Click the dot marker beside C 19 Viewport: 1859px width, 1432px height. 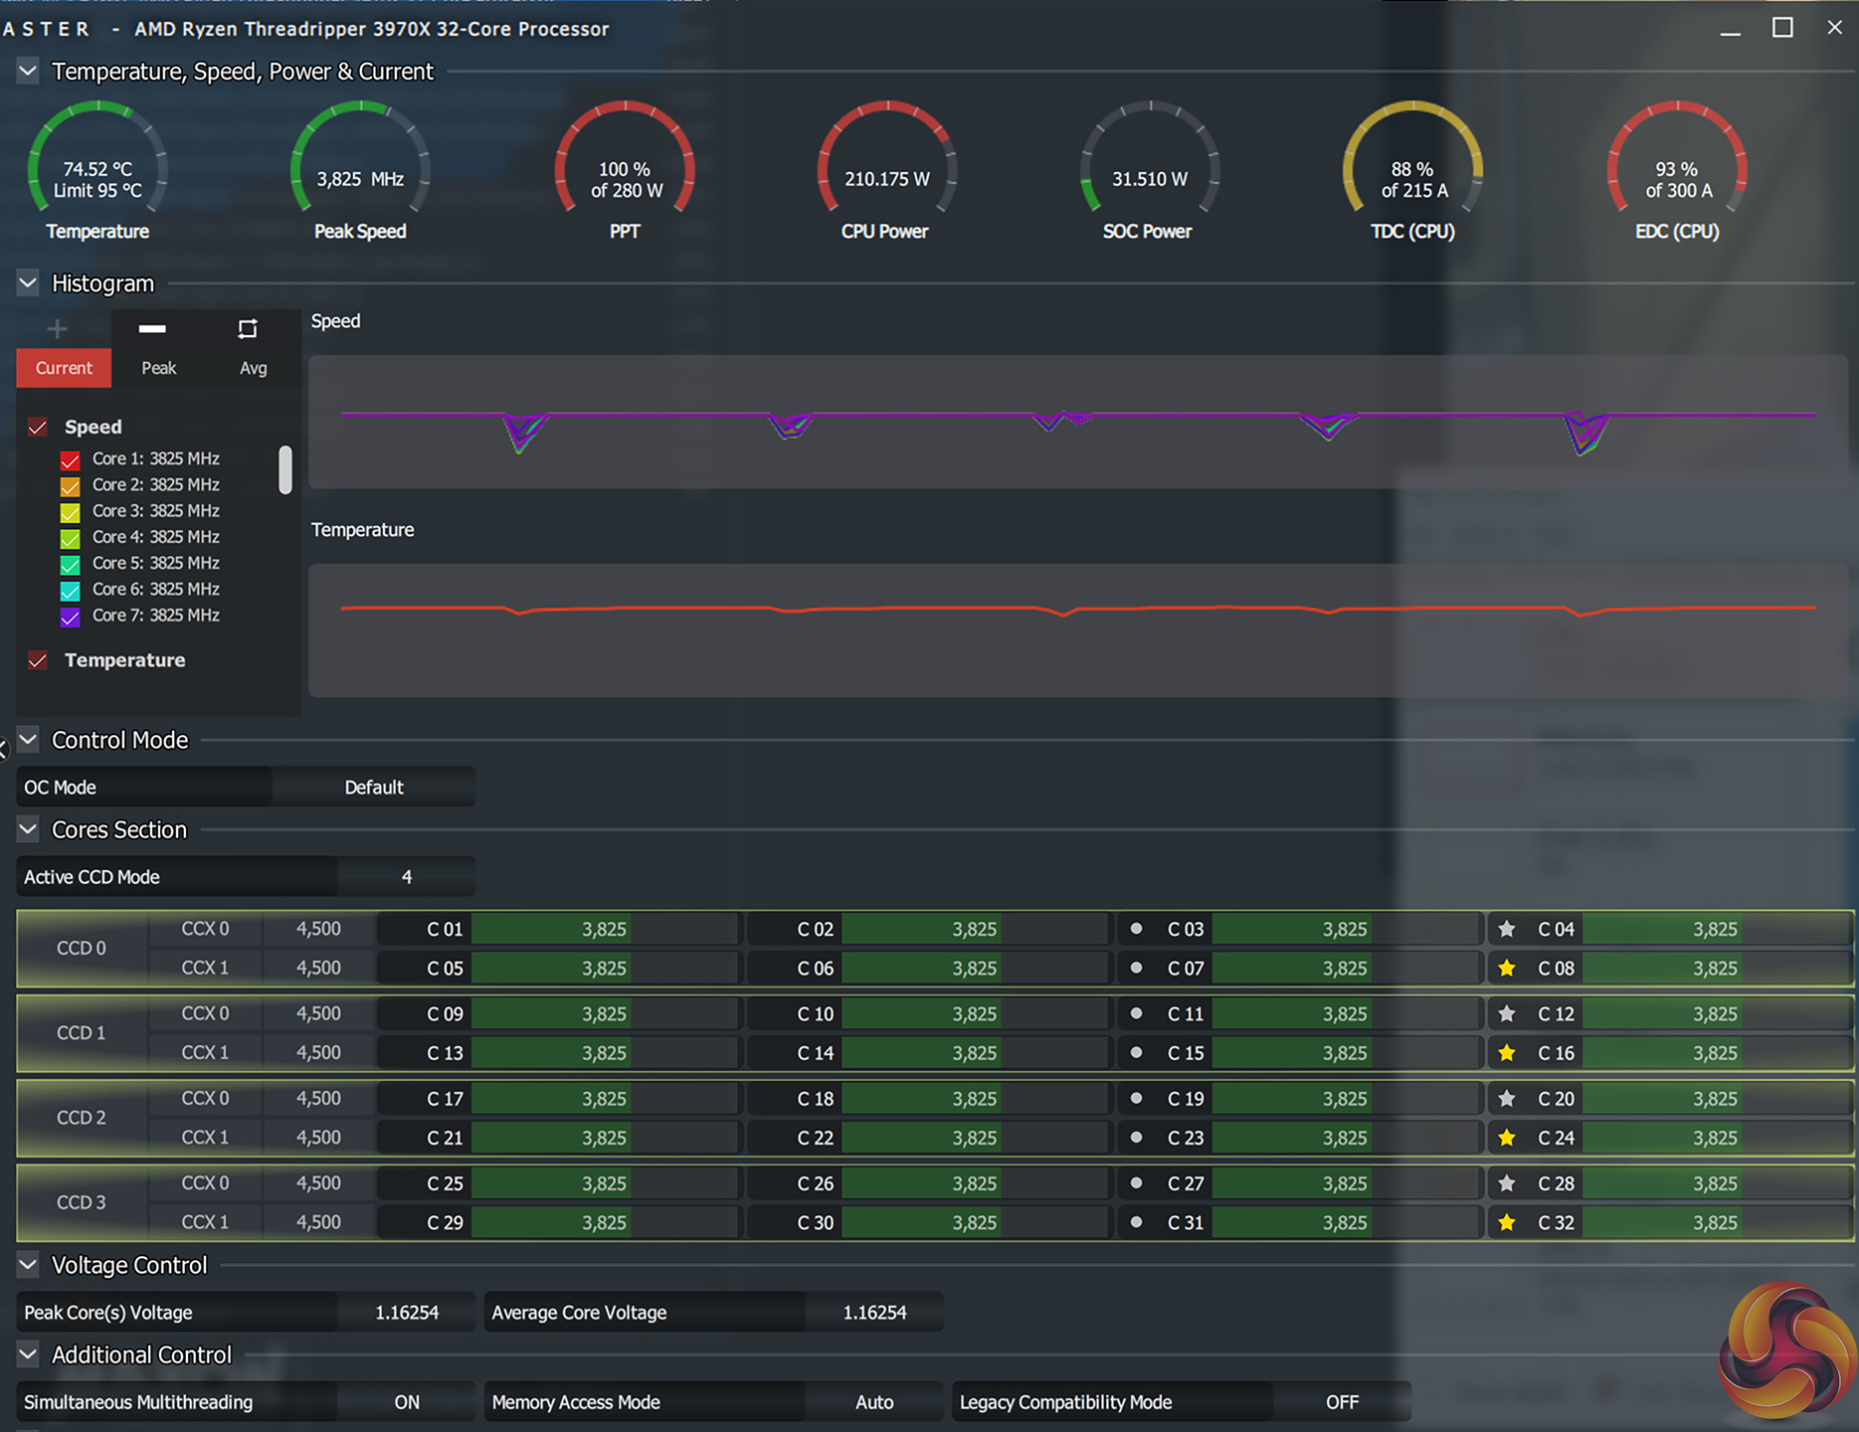[1136, 1098]
